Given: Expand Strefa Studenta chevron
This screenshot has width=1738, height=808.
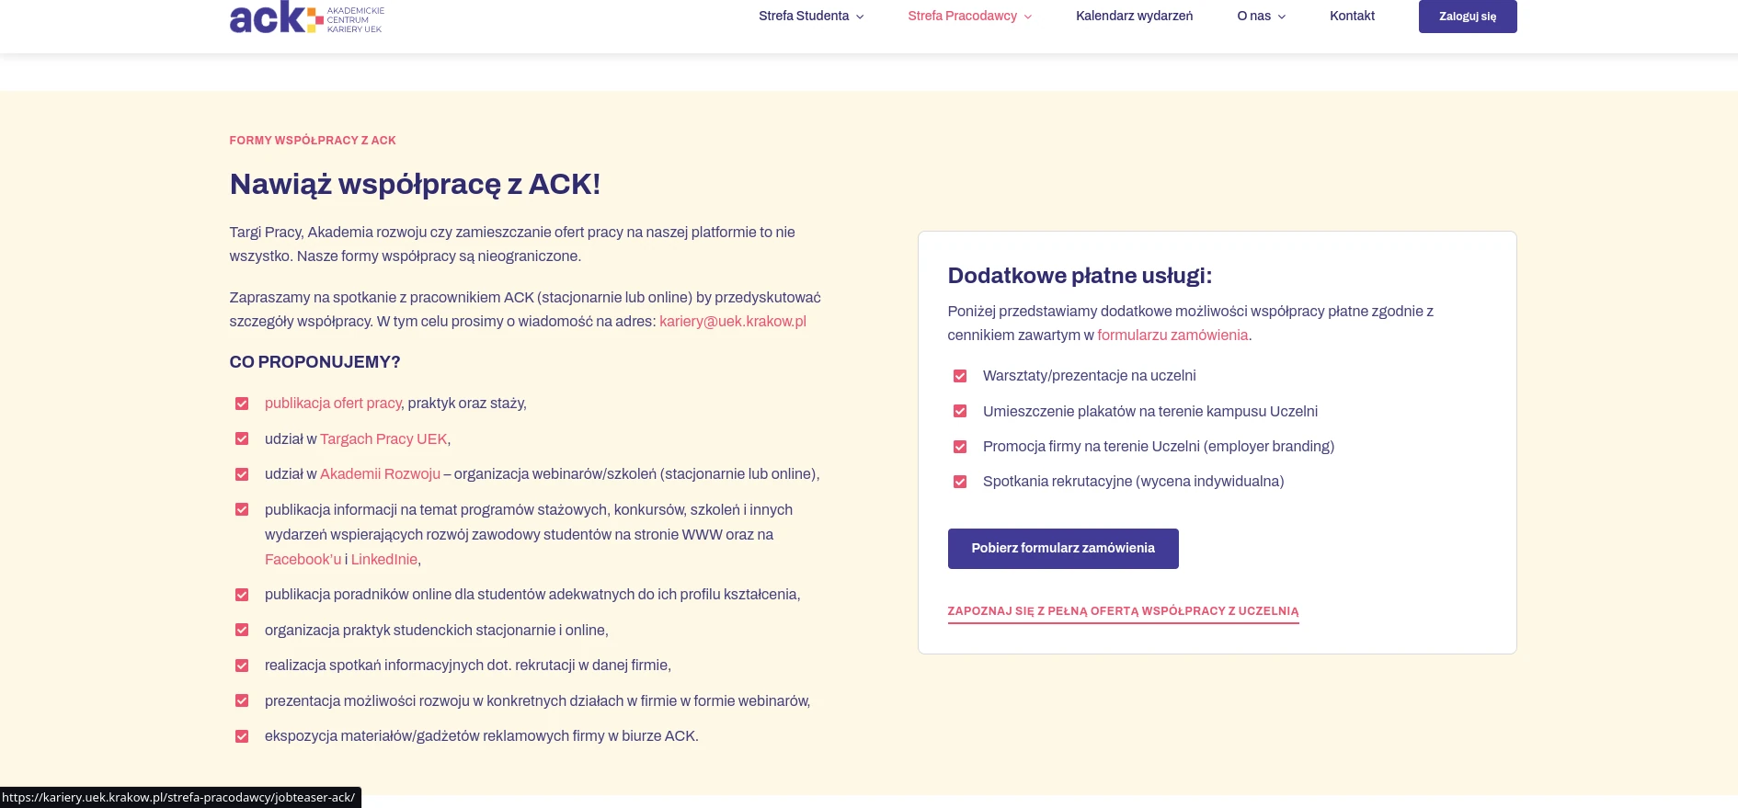Looking at the screenshot, I should coord(860,17).
